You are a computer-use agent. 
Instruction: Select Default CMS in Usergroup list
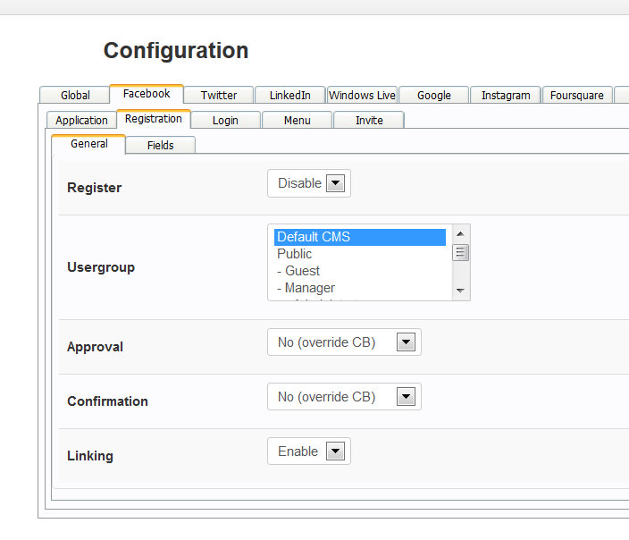coord(360,237)
